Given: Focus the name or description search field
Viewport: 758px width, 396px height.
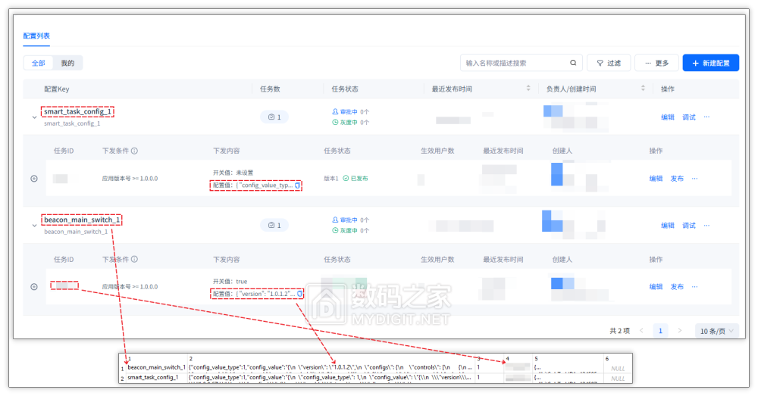Looking at the screenshot, I should point(515,63).
